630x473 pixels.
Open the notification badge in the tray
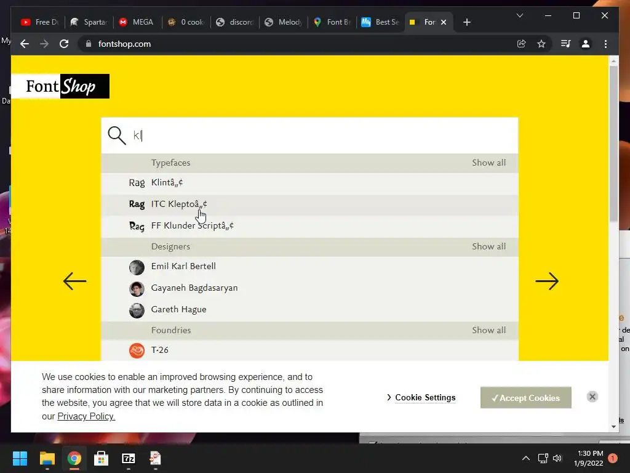tap(613, 458)
